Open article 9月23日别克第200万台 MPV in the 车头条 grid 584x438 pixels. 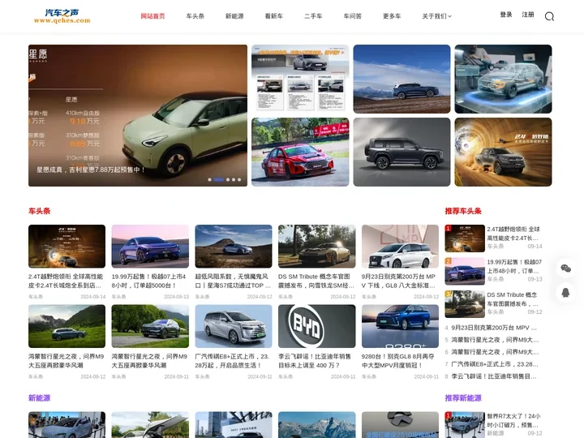click(x=399, y=281)
